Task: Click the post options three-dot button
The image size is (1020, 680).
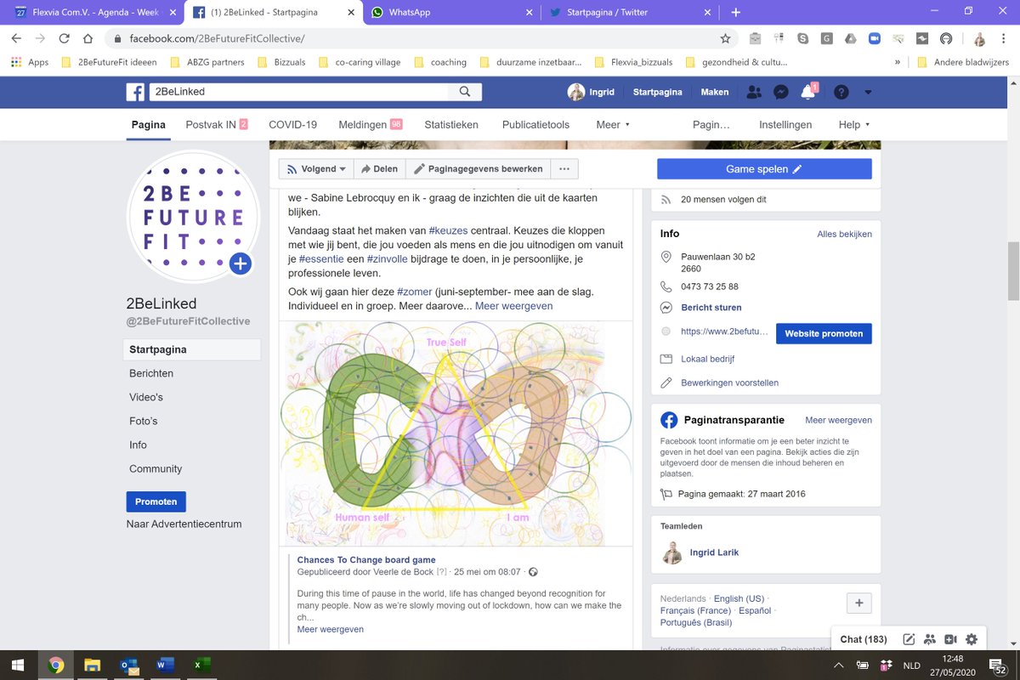Action: pyautogui.click(x=564, y=169)
